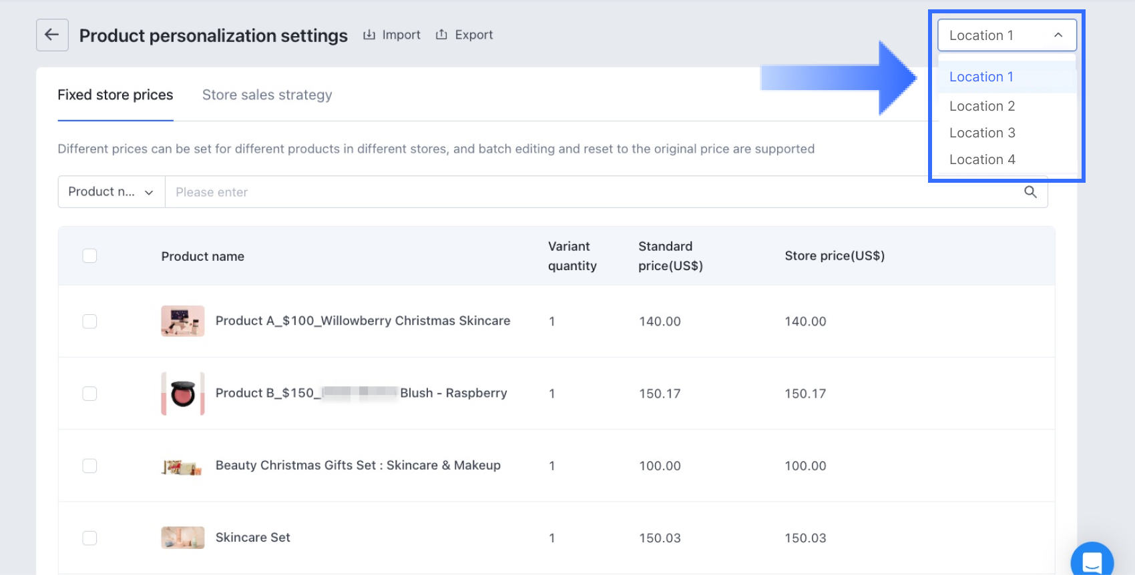Pick Location 4 from the dropdown
The height and width of the screenshot is (575, 1135).
[982, 159]
